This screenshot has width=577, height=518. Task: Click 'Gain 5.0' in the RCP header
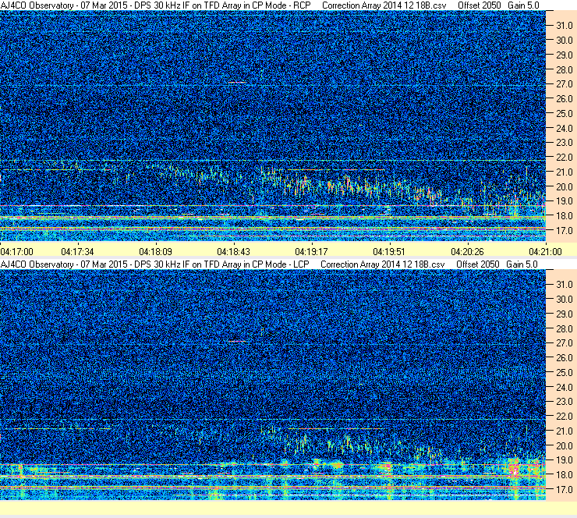tap(523, 5)
